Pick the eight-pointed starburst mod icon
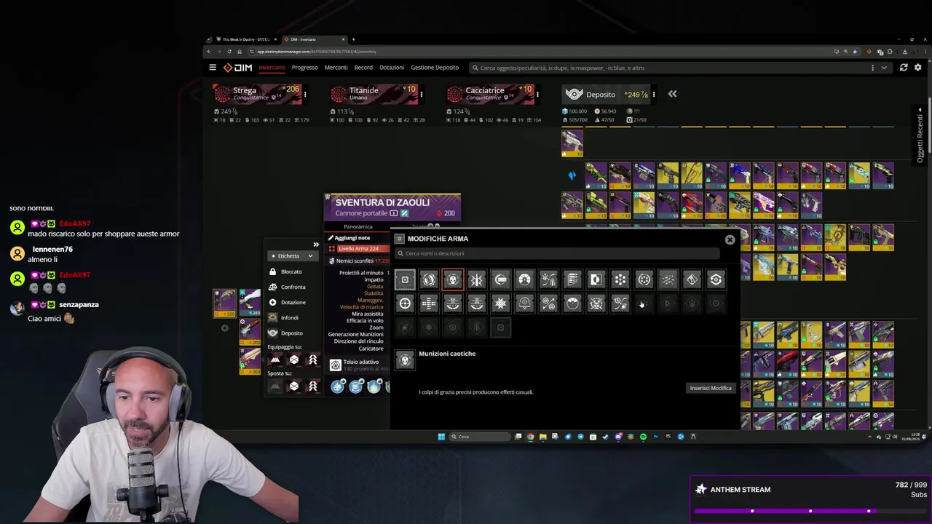This screenshot has height=524, width=932. click(x=500, y=303)
